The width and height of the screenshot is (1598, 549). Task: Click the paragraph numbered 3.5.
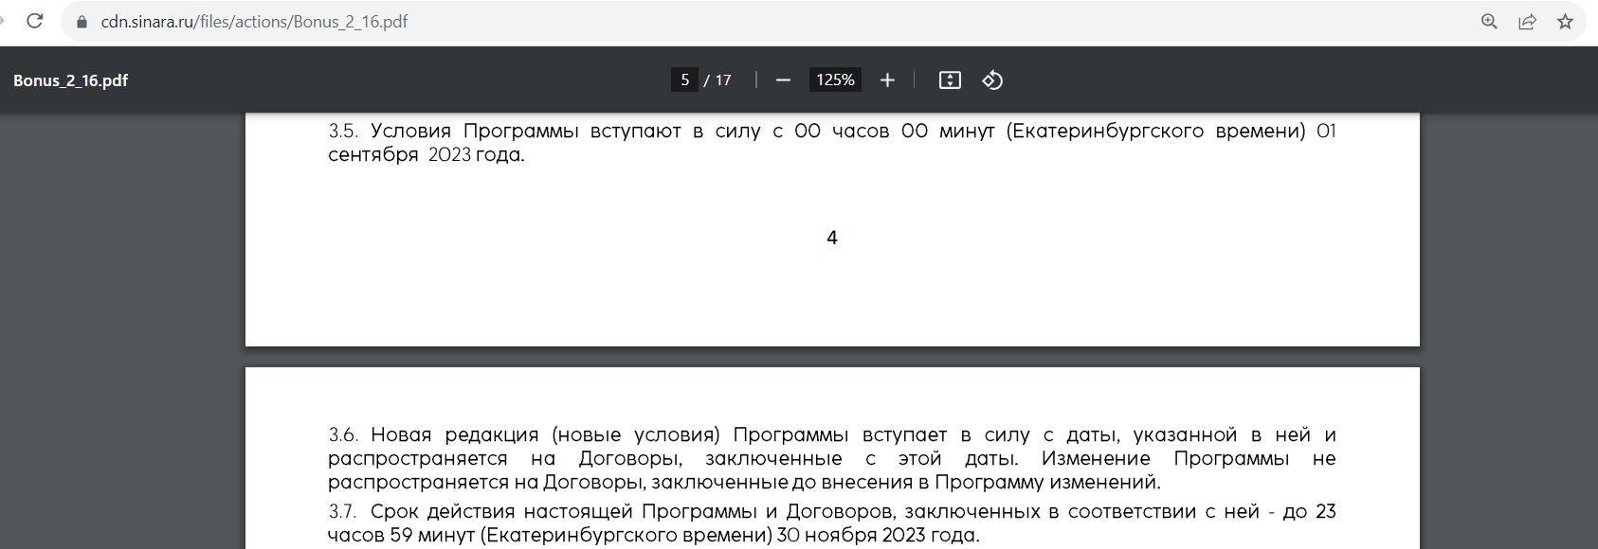832,143
